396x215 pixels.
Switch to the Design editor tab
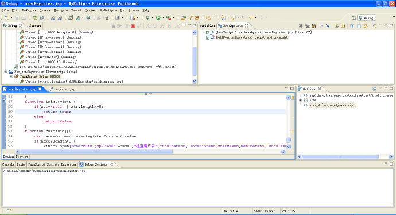(9, 156)
